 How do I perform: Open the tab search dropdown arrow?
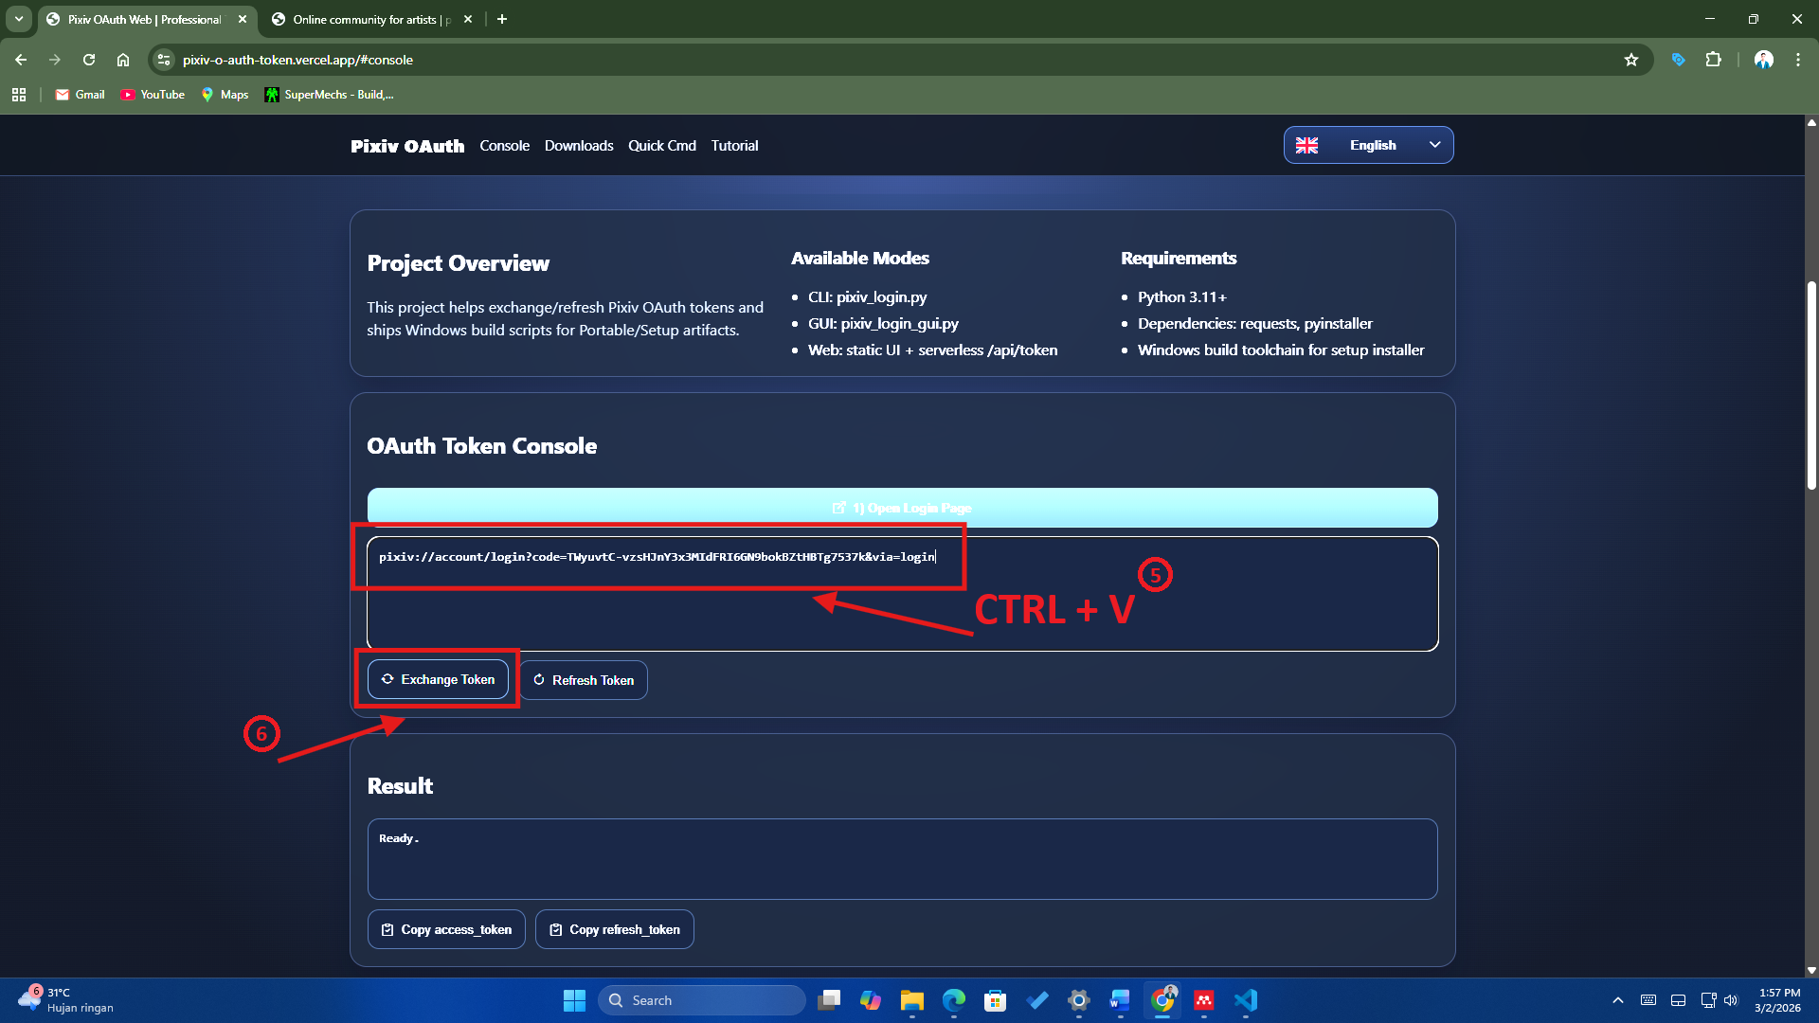point(19,19)
